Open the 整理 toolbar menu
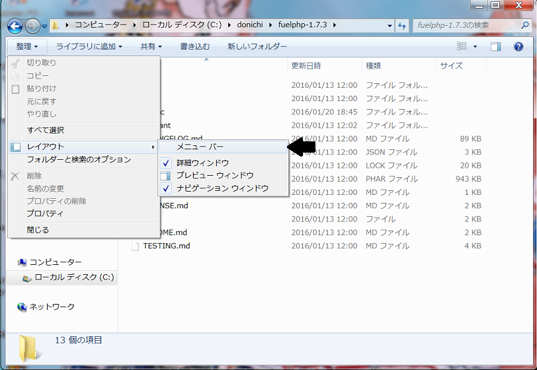Image resolution: width=537 pixels, height=370 pixels. tap(27, 46)
